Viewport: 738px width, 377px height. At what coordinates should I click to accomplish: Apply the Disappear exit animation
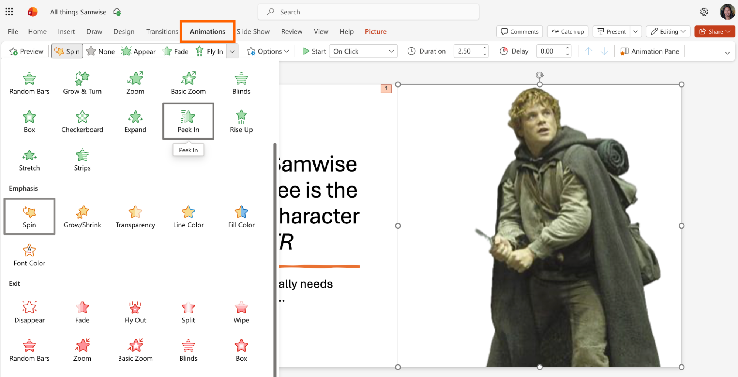[x=29, y=312]
